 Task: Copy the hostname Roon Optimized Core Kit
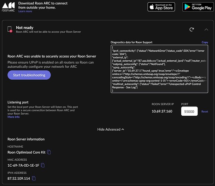tap(49, 152)
